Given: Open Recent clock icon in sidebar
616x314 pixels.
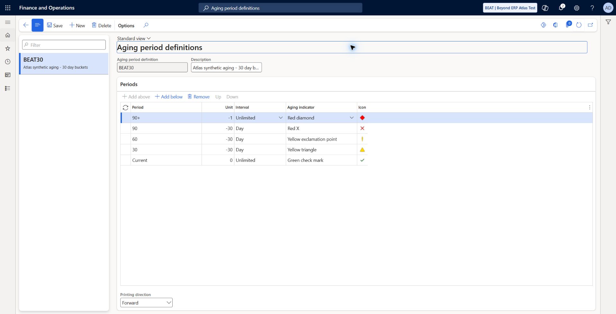Looking at the screenshot, I should click(8, 62).
